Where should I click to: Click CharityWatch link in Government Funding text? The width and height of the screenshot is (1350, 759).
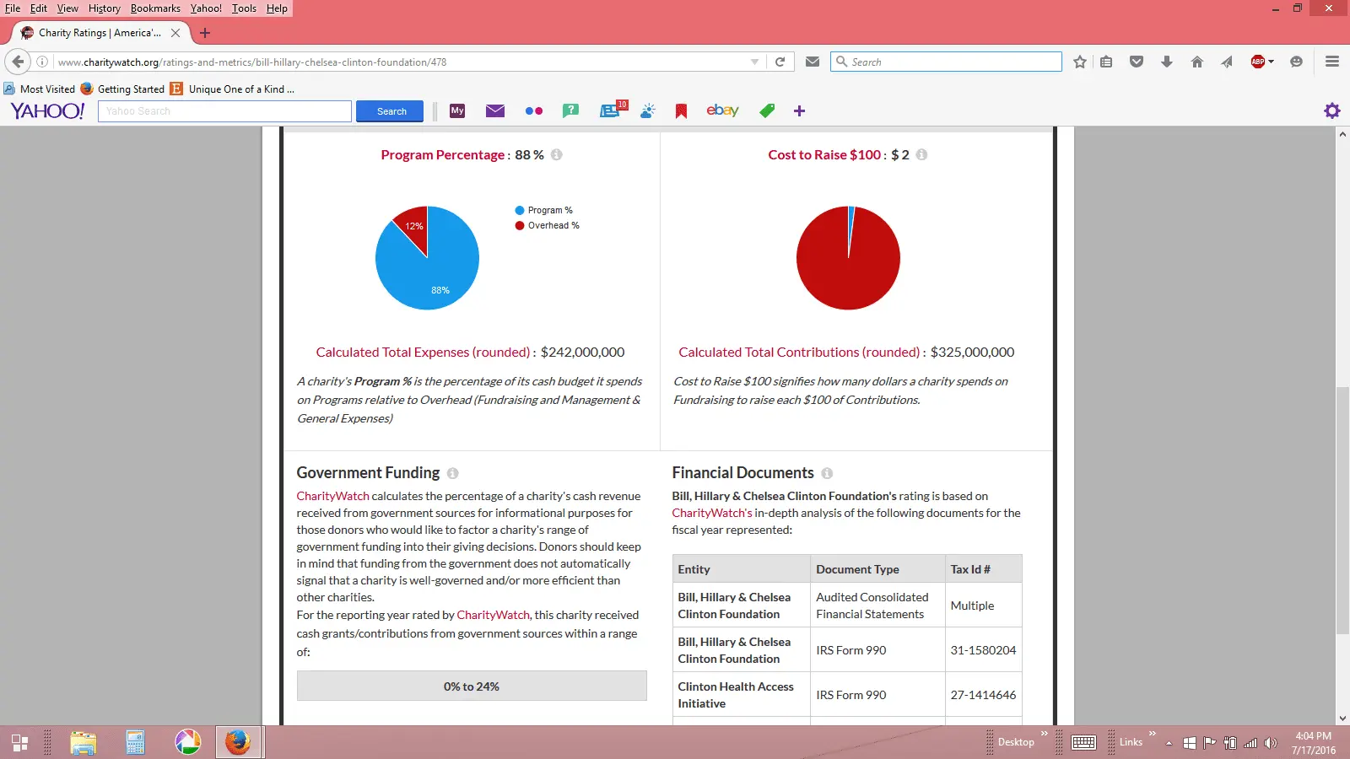pyautogui.click(x=332, y=496)
